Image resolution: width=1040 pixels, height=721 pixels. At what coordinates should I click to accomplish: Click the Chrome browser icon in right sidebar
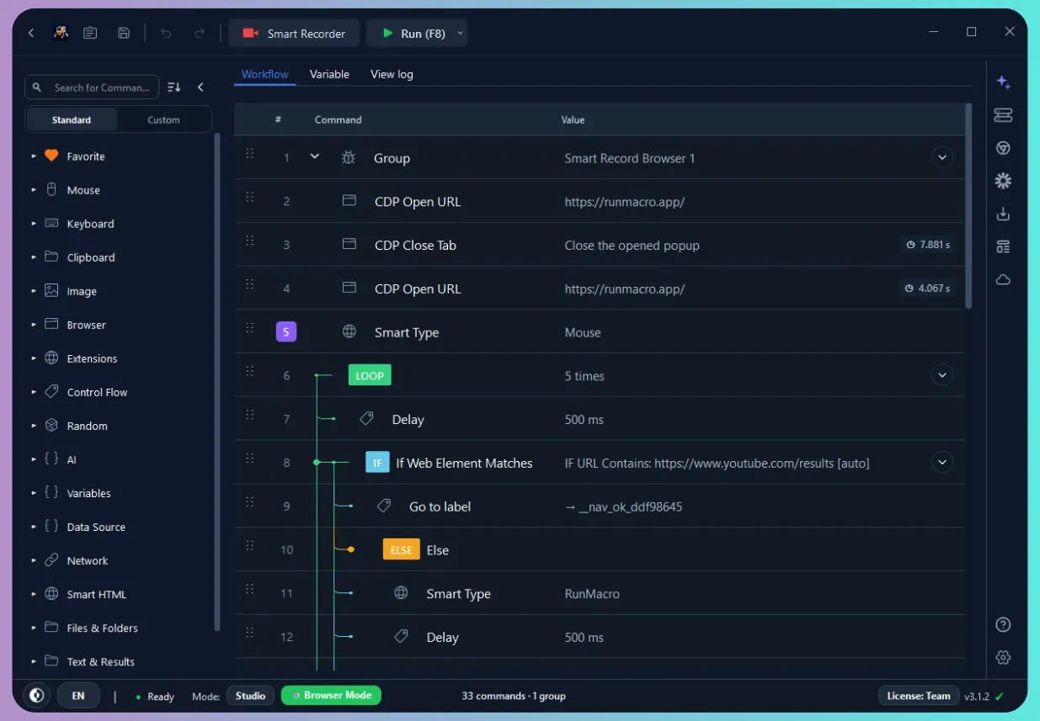tap(1003, 148)
